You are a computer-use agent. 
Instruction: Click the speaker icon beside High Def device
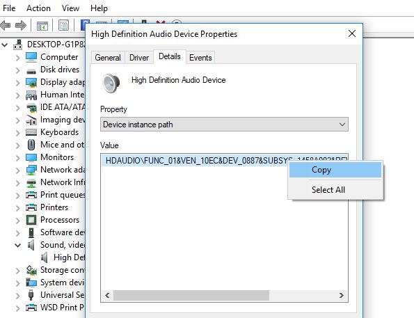coord(45,257)
